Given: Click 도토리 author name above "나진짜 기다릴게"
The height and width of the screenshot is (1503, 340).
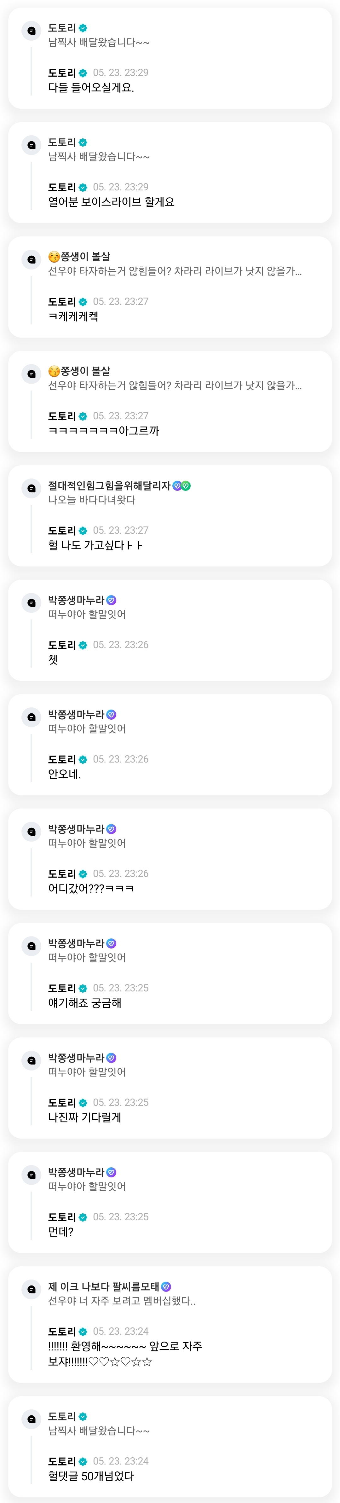Looking at the screenshot, I should (62, 1102).
